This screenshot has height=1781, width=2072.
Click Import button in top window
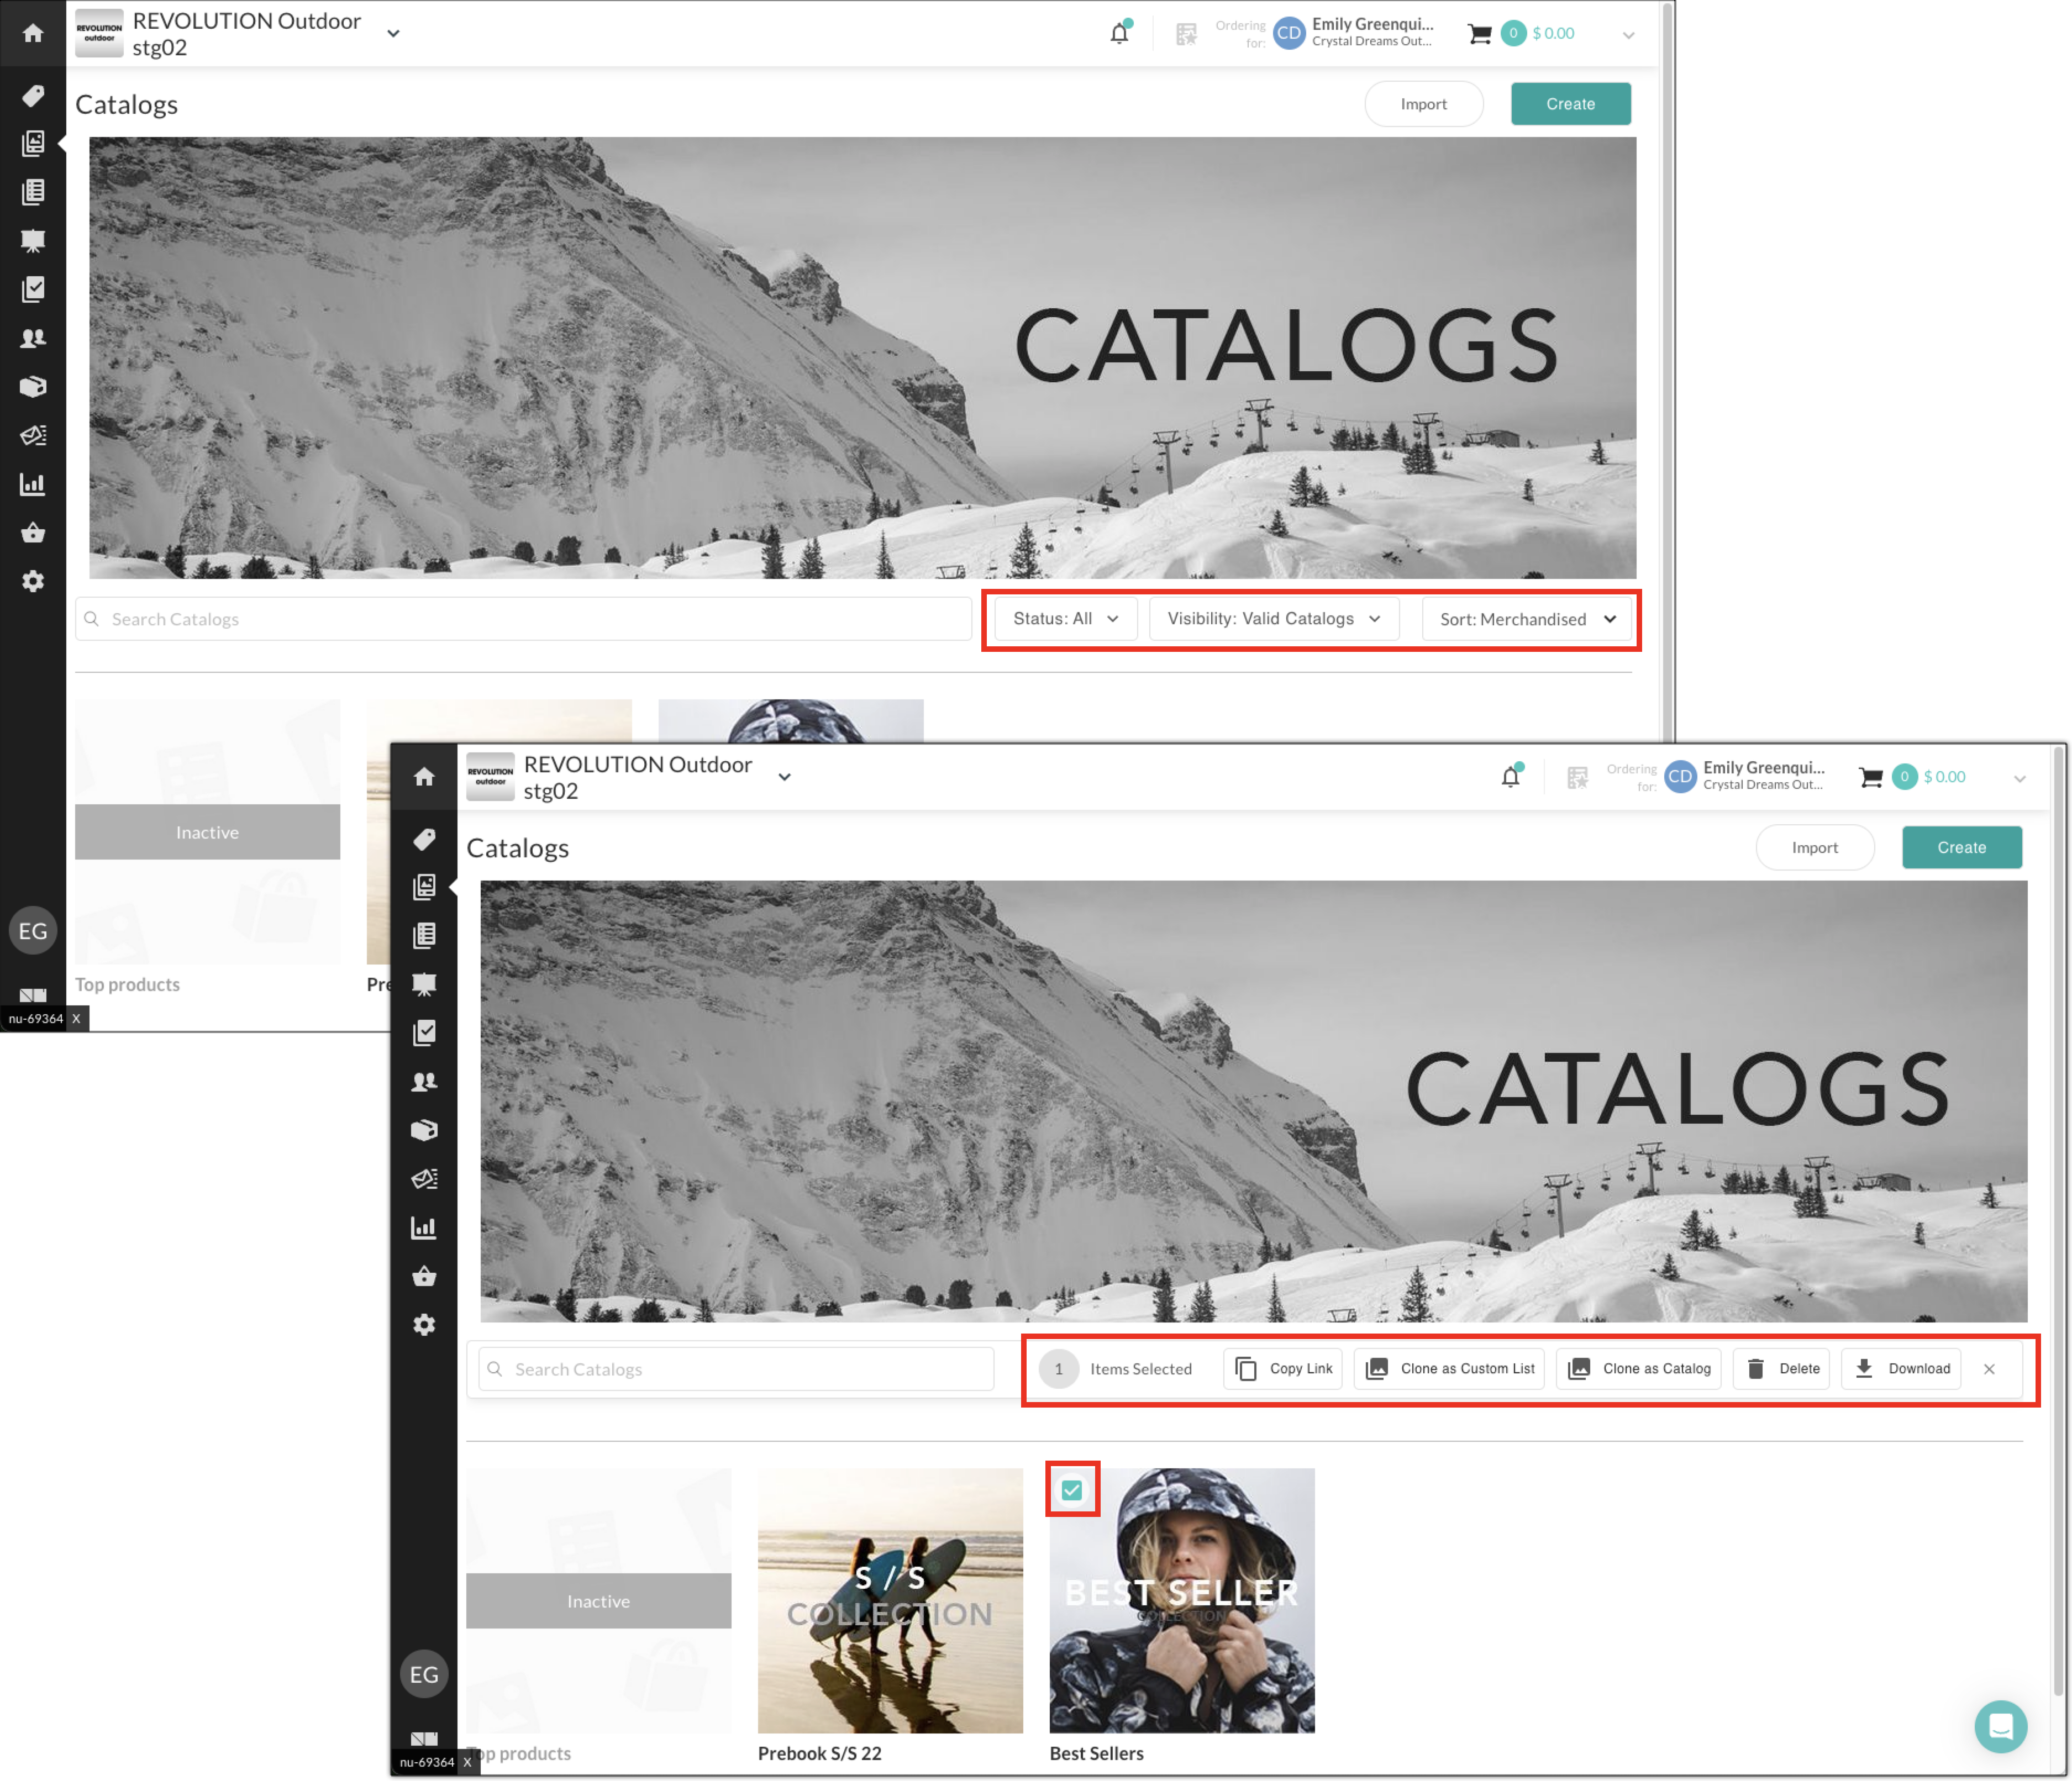pos(1423,104)
